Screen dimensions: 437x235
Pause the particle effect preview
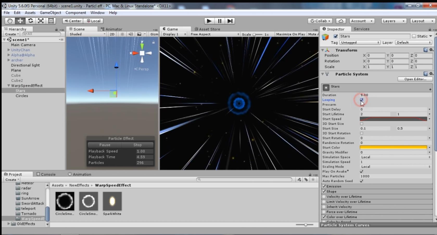coord(105,145)
